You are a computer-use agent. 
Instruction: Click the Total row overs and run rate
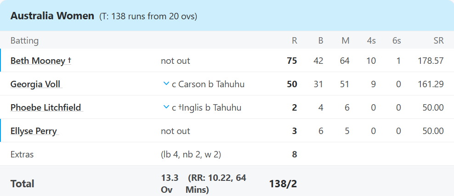204,184
